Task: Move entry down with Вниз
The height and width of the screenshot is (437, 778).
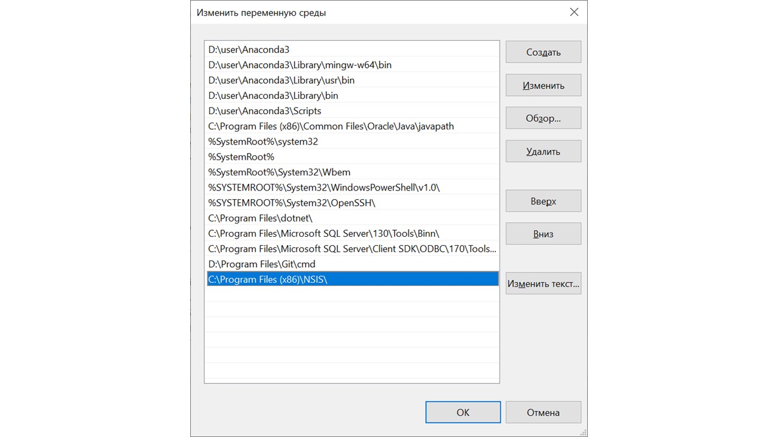Action: 543,234
